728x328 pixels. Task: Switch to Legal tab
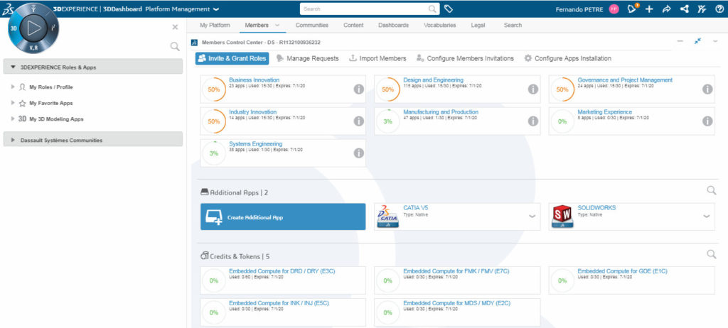(x=478, y=25)
